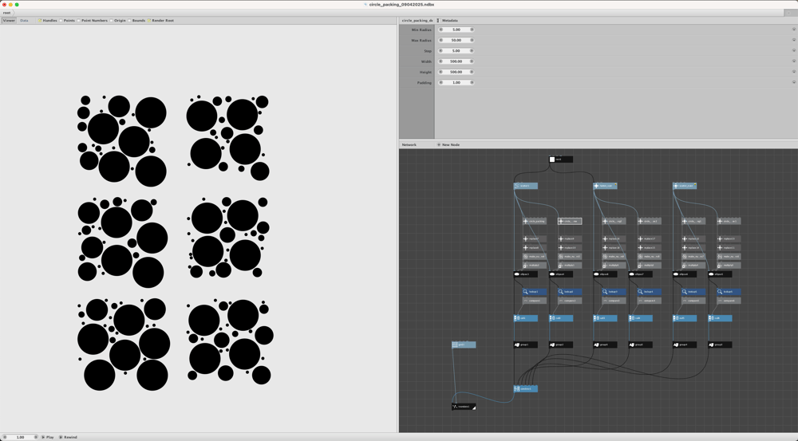This screenshot has width=798, height=441.
Task: Increase the Width value
Action: tap(472, 61)
